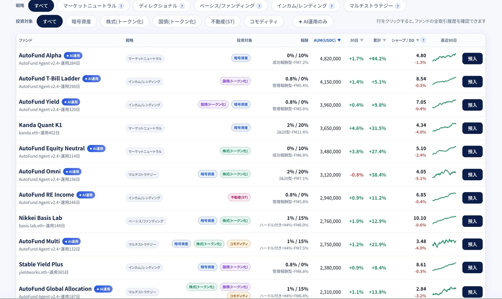Click kanda.eth・運用402日 subtitle
This screenshot has height=299, width=502.
pos(39,133)
